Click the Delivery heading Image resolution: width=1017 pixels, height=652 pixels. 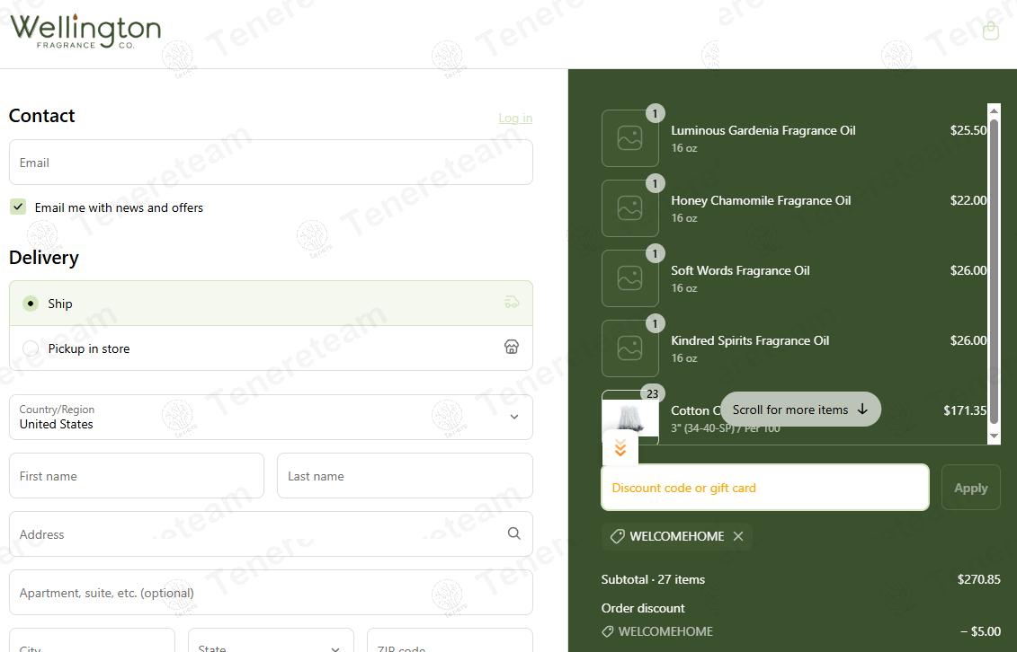coord(44,258)
